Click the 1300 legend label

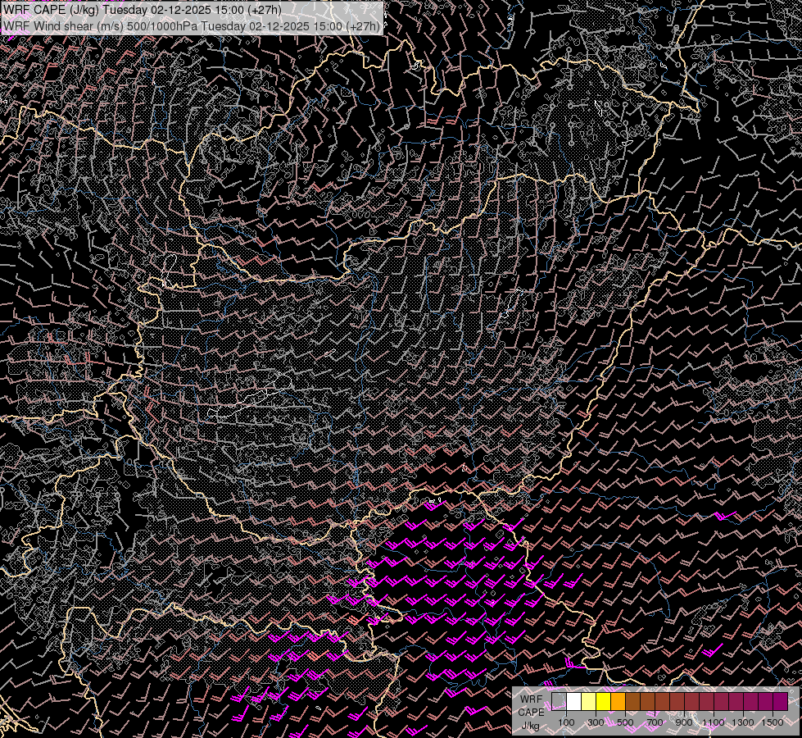coord(743,722)
